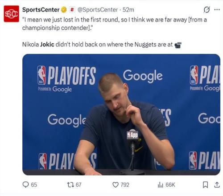Screen dimensions: 223x196
Task: Click the 66K views count
Action: click(x=170, y=185)
